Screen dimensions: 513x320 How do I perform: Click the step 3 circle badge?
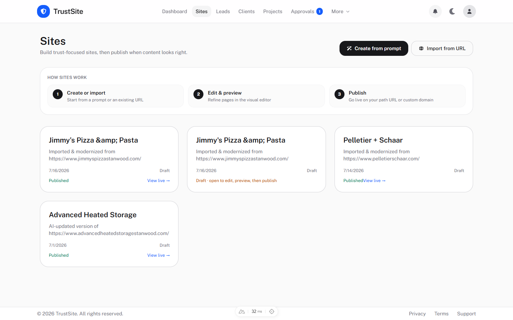point(340,94)
